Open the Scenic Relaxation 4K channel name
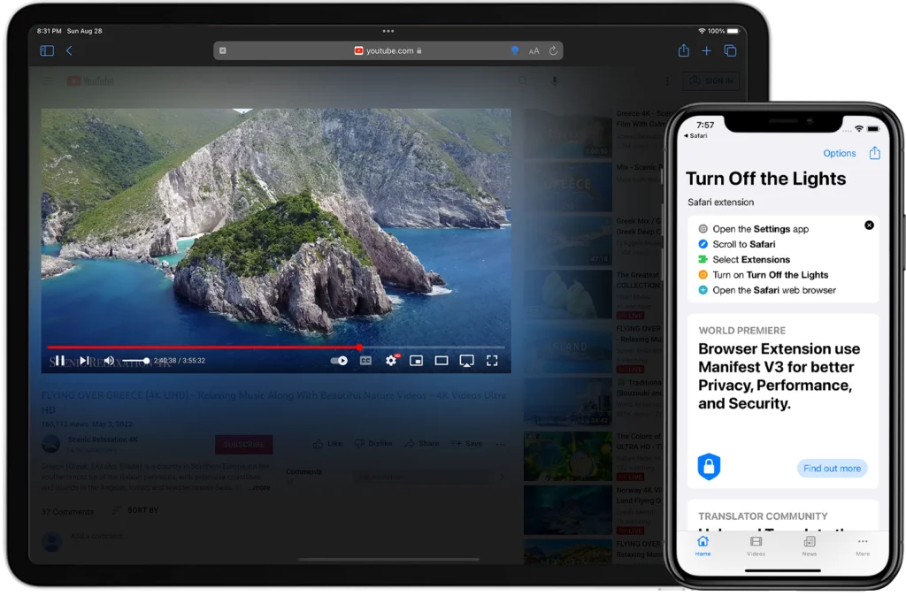906x596 pixels. (103, 439)
